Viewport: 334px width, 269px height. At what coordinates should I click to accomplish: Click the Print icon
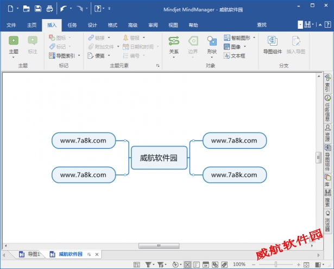coord(49,9)
